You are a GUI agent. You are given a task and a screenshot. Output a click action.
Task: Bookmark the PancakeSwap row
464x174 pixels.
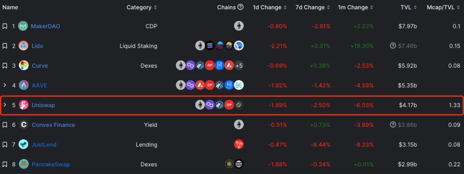5,164
